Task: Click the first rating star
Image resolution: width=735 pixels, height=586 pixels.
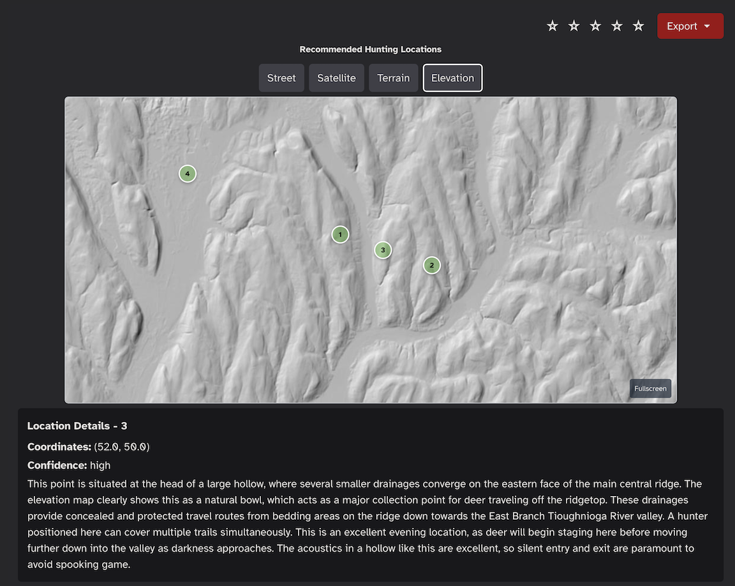Action: (552, 26)
